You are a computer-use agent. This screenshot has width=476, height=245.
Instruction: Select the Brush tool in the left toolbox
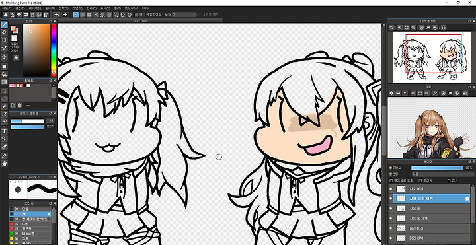[x=4, y=24]
